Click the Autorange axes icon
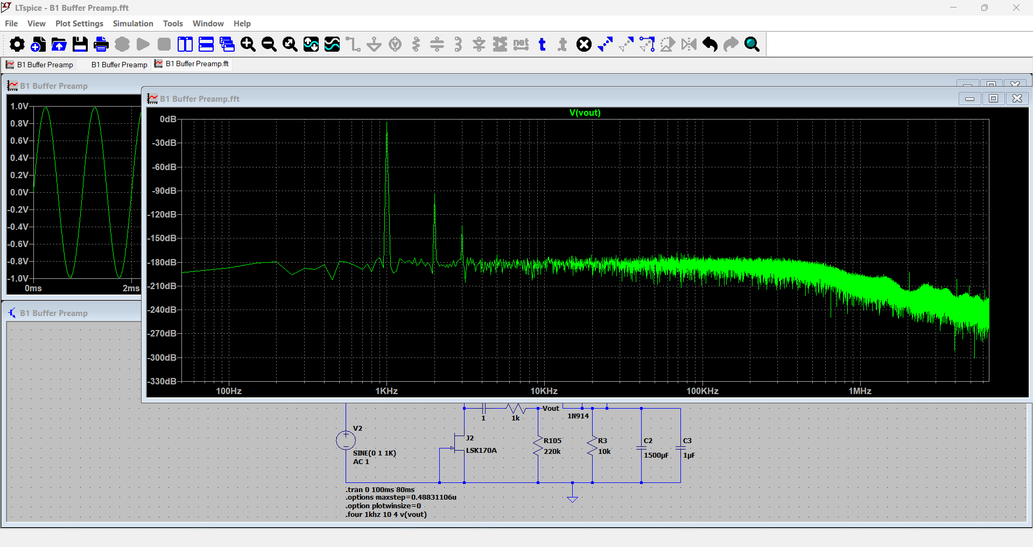Screen dimensions: 1033x547 [x=311, y=44]
